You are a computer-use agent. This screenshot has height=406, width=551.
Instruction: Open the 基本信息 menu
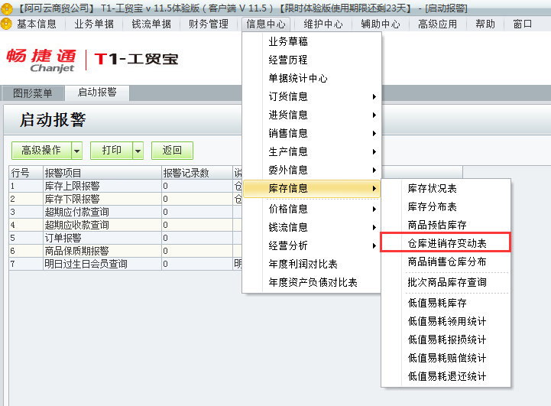pyautogui.click(x=37, y=24)
